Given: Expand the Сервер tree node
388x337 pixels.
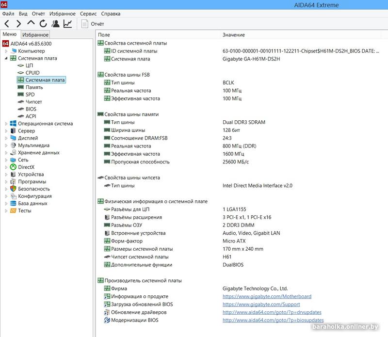Looking at the screenshot, I should click(6, 130).
